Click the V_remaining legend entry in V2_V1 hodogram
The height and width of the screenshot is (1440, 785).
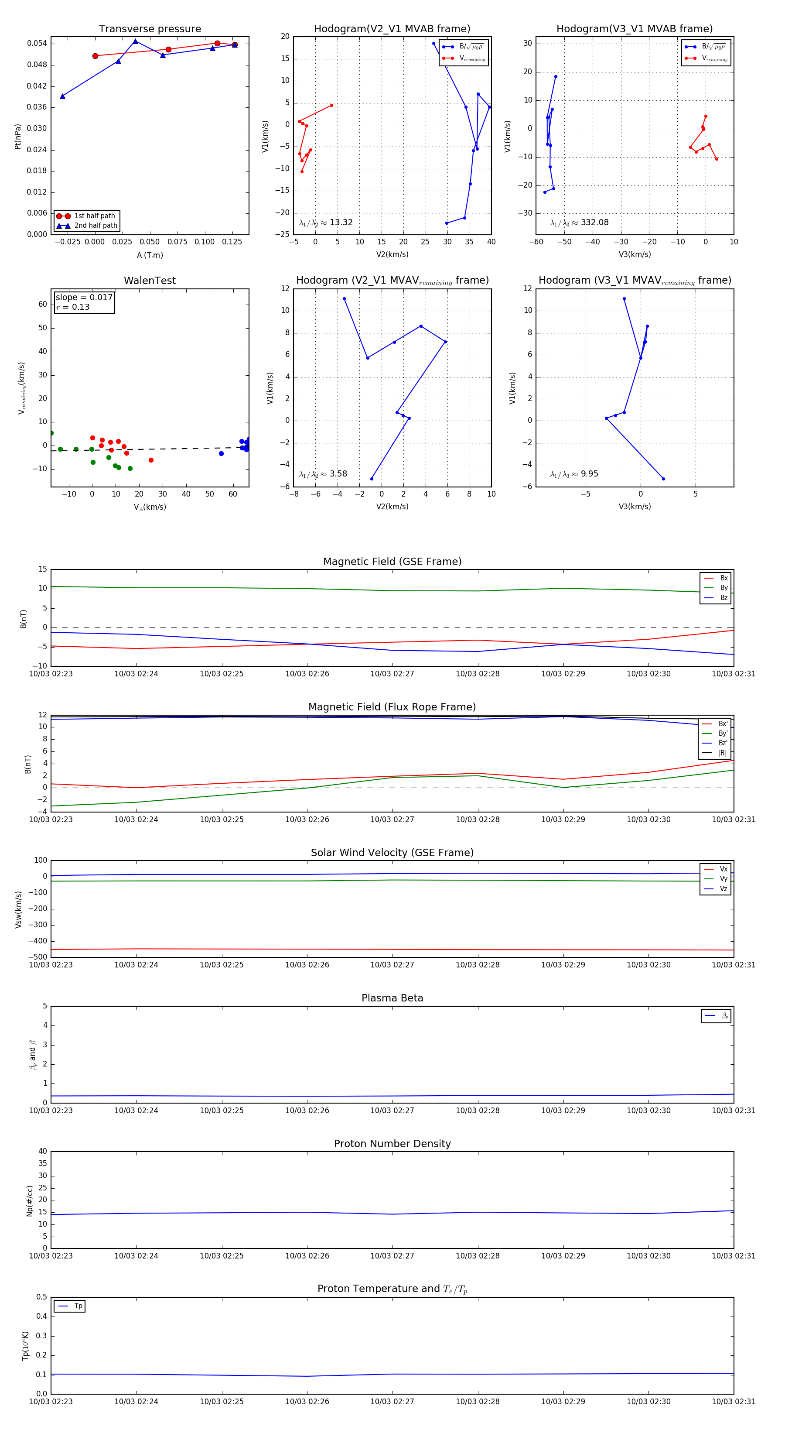[464, 59]
